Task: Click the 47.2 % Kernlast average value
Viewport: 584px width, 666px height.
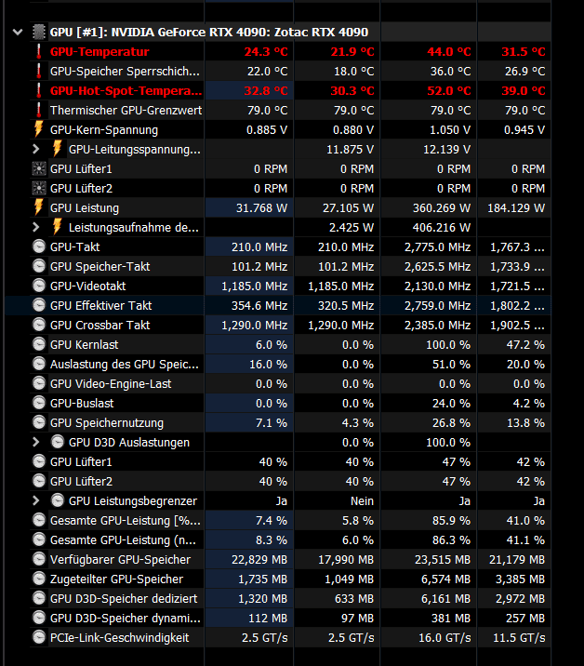Action: click(x=525, y=345)
